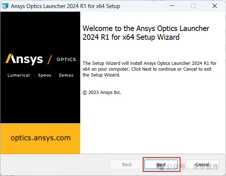Close the Ansys Optics Setup window
The height and width of the screenshot is (176, 226).
coord(215,6)
